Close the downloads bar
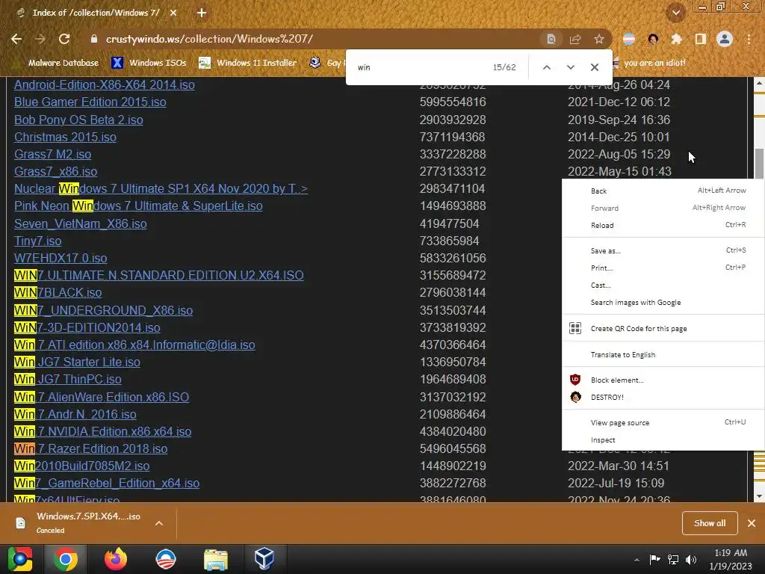Image resolution: width=765 pixels, height=574 pixels. pos(752,522)
